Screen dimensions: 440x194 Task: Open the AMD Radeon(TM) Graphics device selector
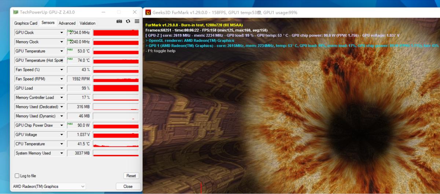(x=49, y=186)
